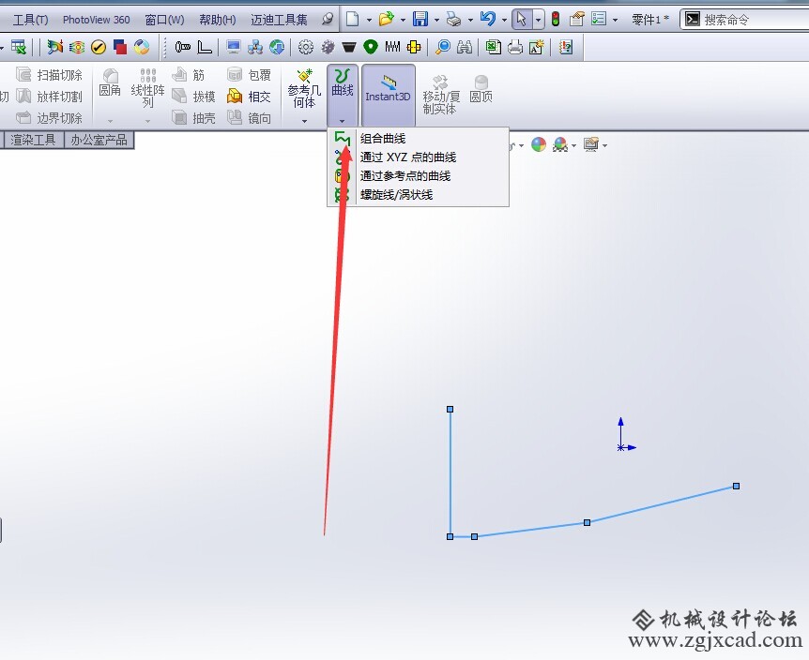Image resolution: width=809 pixels, height=660 pixels.
Task: Select 组合曲线 from the curves menu
Action: 418,138
